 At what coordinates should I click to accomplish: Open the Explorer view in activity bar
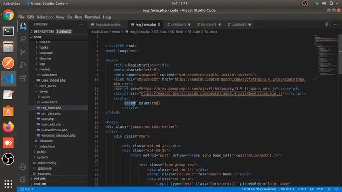pos(23,26)
